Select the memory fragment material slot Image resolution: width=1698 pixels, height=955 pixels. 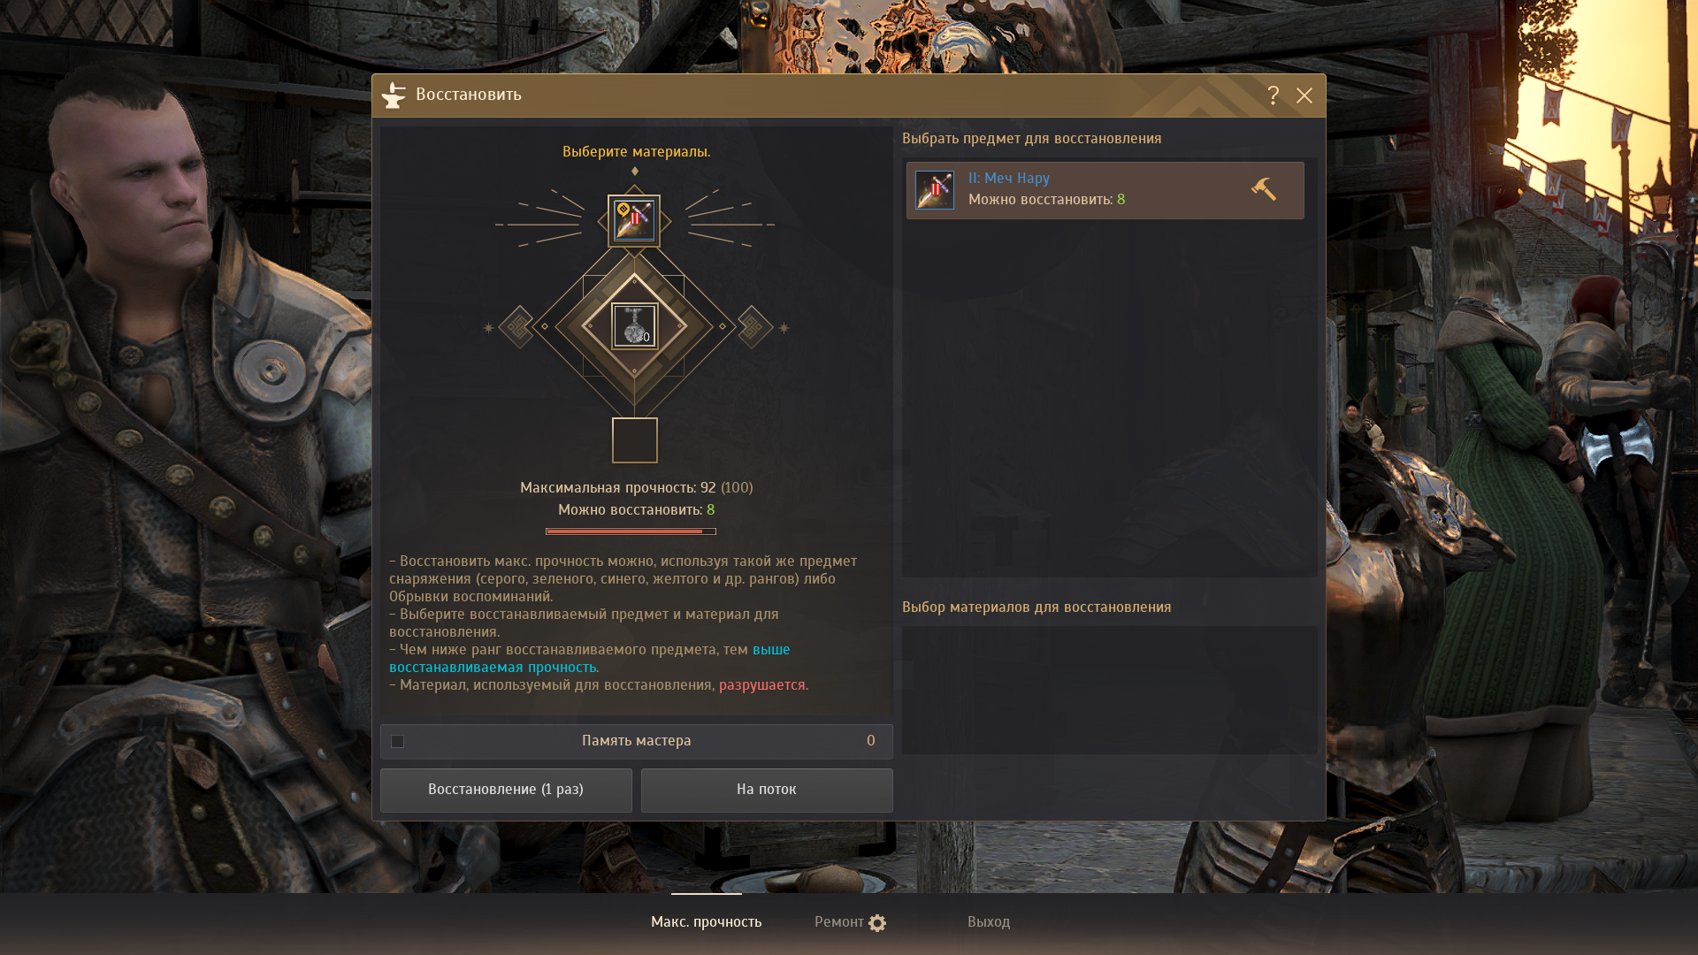pos(634,325)
